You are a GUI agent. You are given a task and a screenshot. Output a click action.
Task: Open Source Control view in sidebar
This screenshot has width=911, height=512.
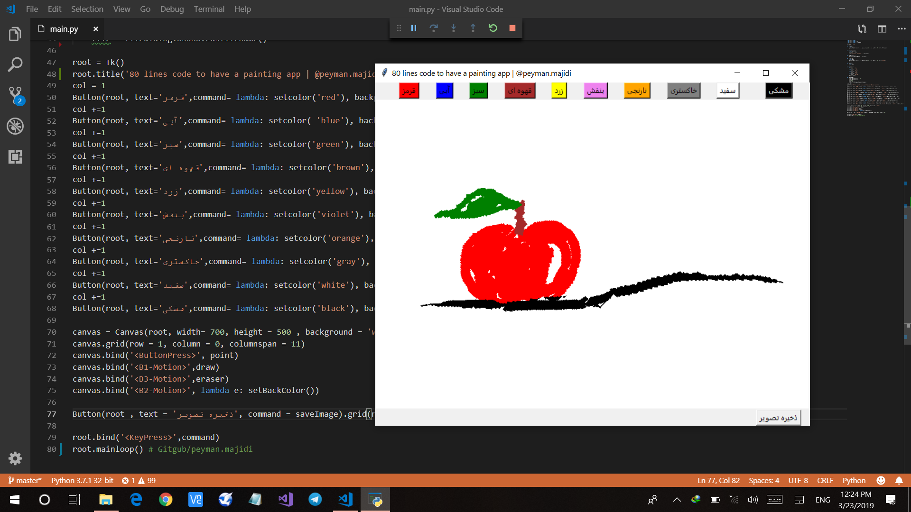15,95
